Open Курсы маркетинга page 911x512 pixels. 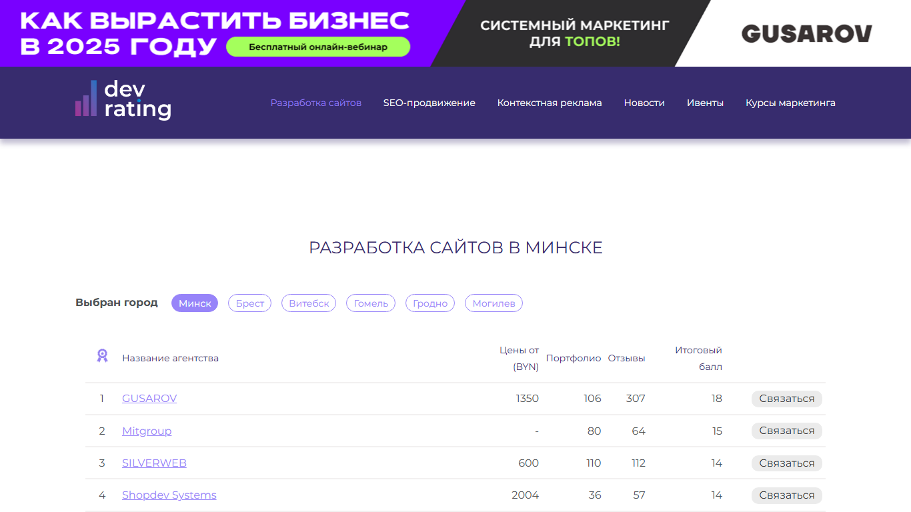pyautogui.click(x=790, y=103)
